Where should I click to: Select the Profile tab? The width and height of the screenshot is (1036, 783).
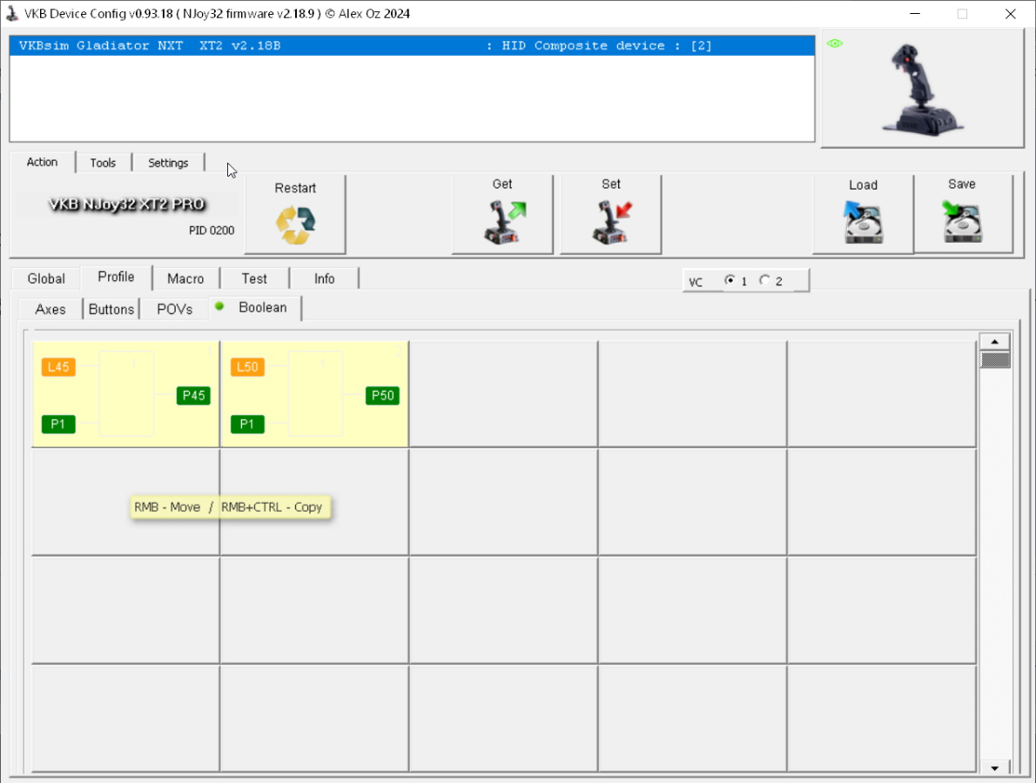(117, 278)
